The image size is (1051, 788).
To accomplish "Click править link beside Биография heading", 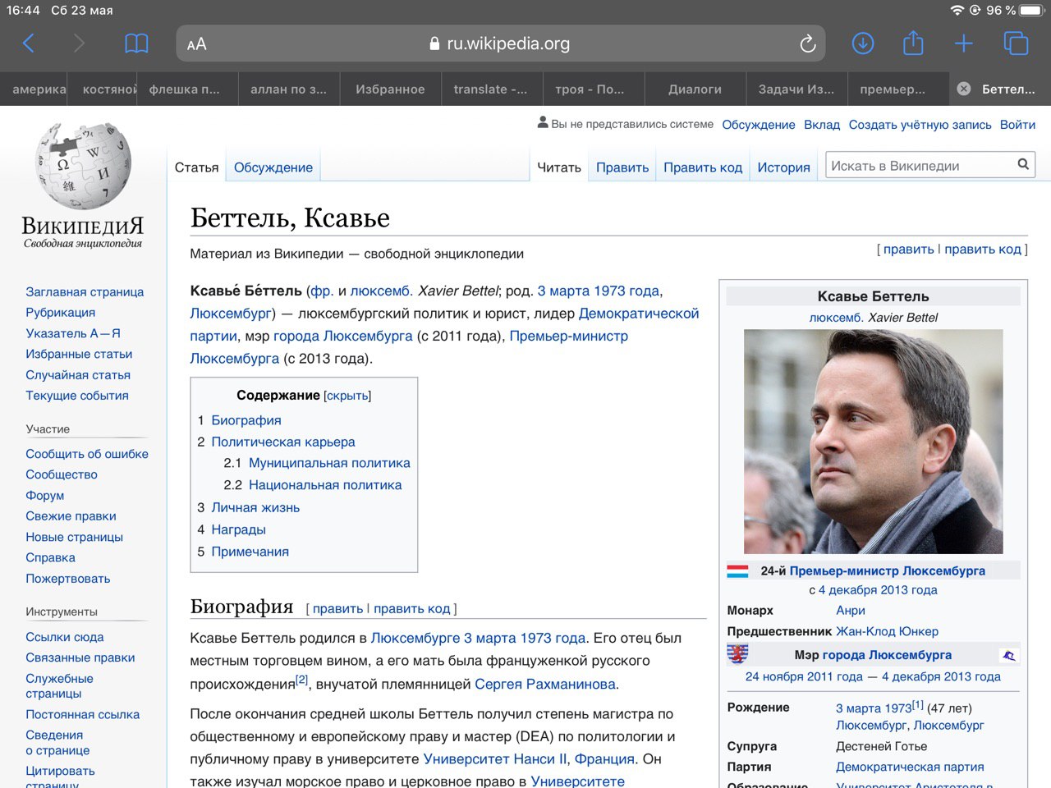I will (337, 608).
